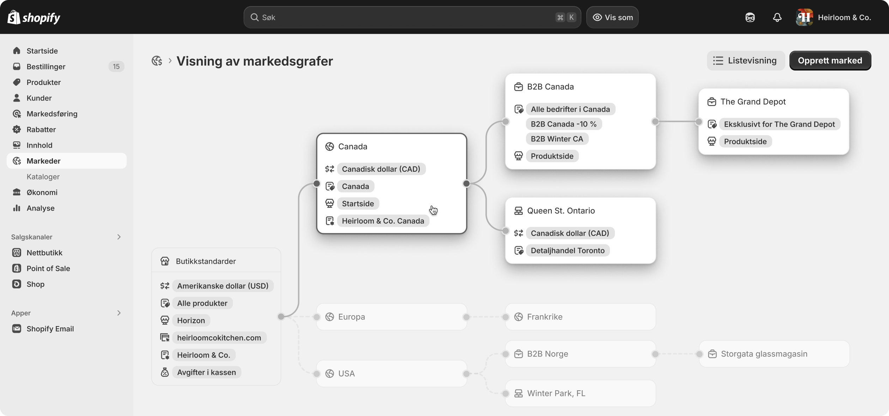Click the Nettbutikk channel icon
Viewport: 889px width, 416px height.
[17, 252]
